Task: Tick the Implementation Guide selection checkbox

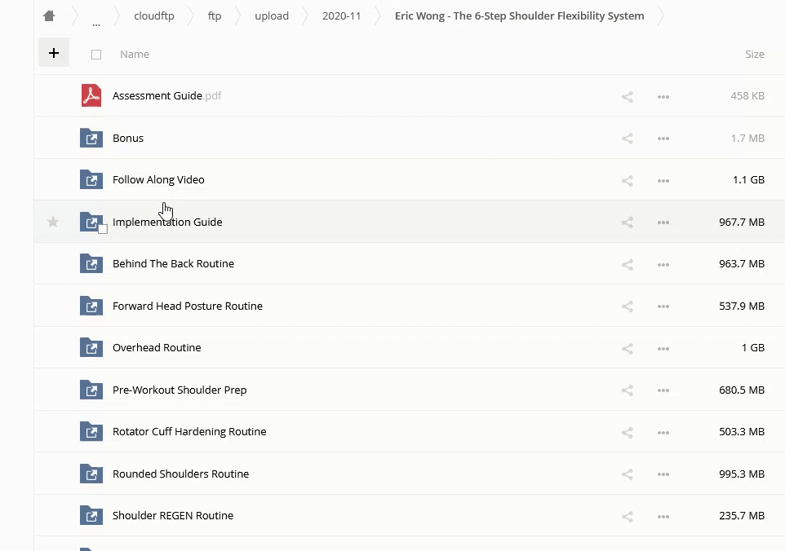Action: click(103, 230)
